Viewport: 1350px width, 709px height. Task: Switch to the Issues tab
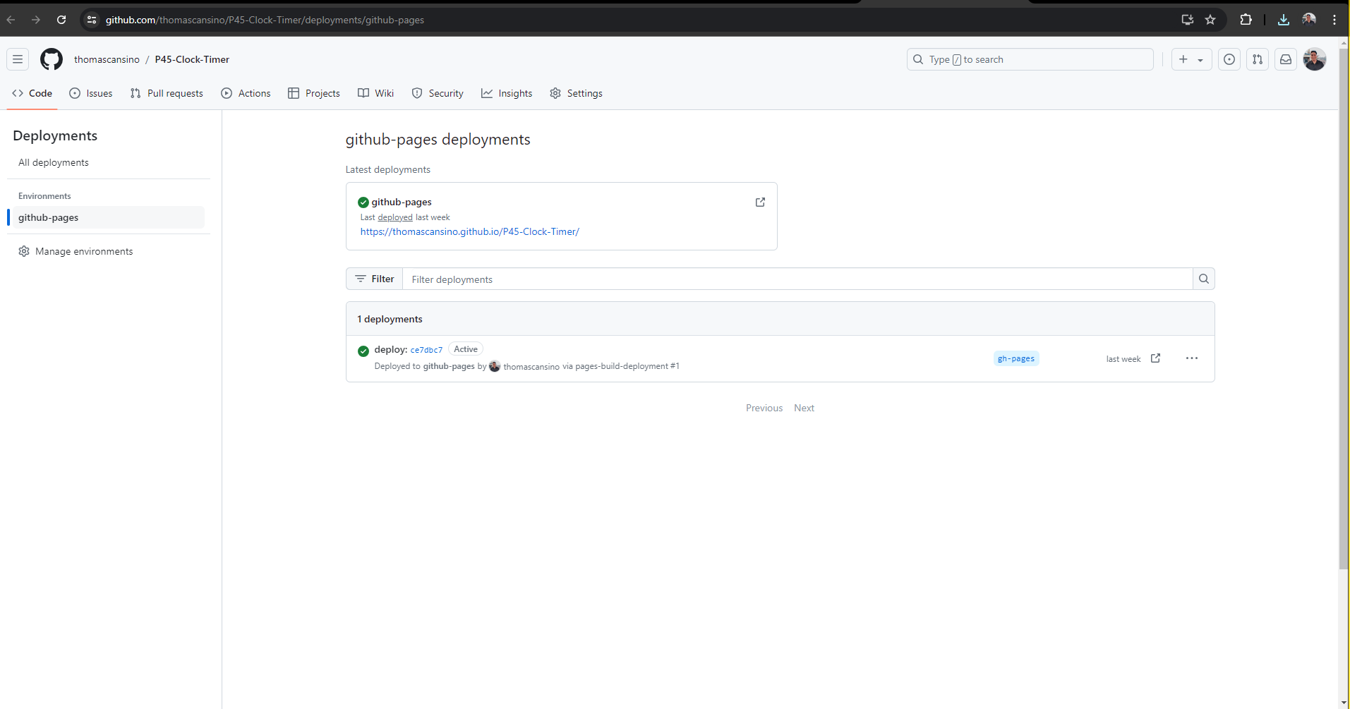[91, 93]
